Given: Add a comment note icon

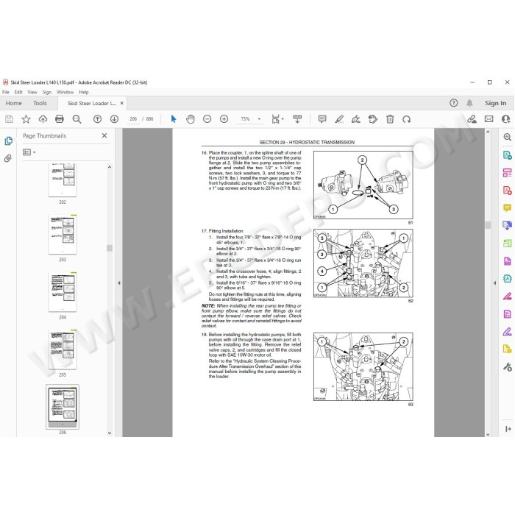Looking at the screenshot, I should coord(322,119).
